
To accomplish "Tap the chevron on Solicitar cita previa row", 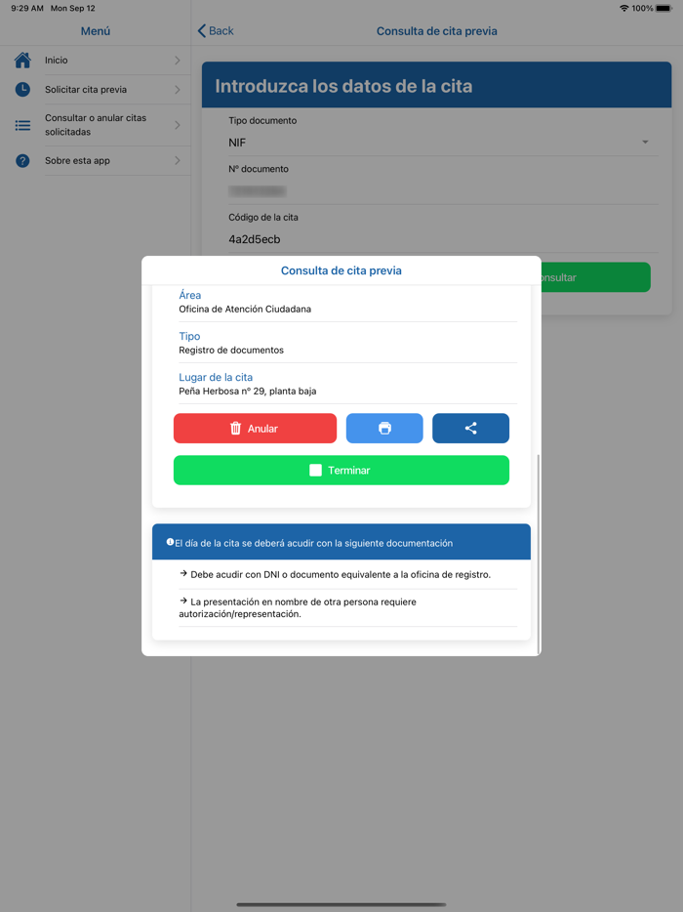I will (x=178, y=90).
